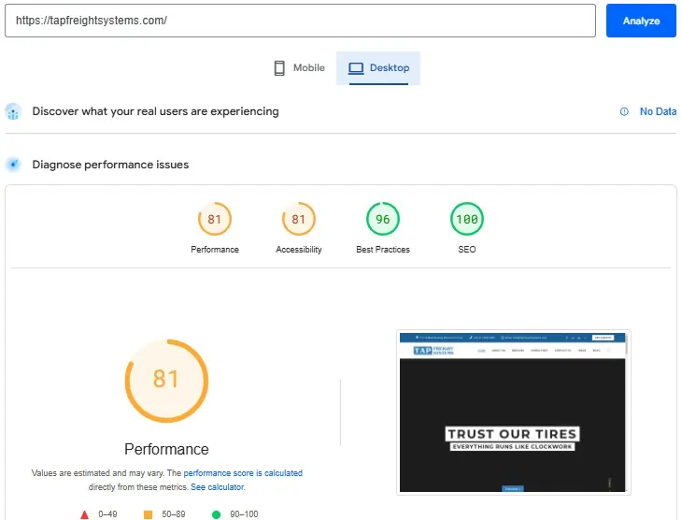Switch to the Mobile tab
This screenshot has width=682, height=520.
[299, 68]
